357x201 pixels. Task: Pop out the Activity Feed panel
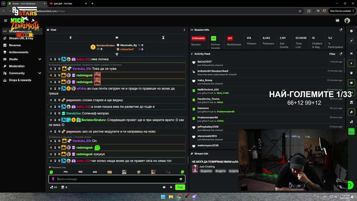click(341, 54)
